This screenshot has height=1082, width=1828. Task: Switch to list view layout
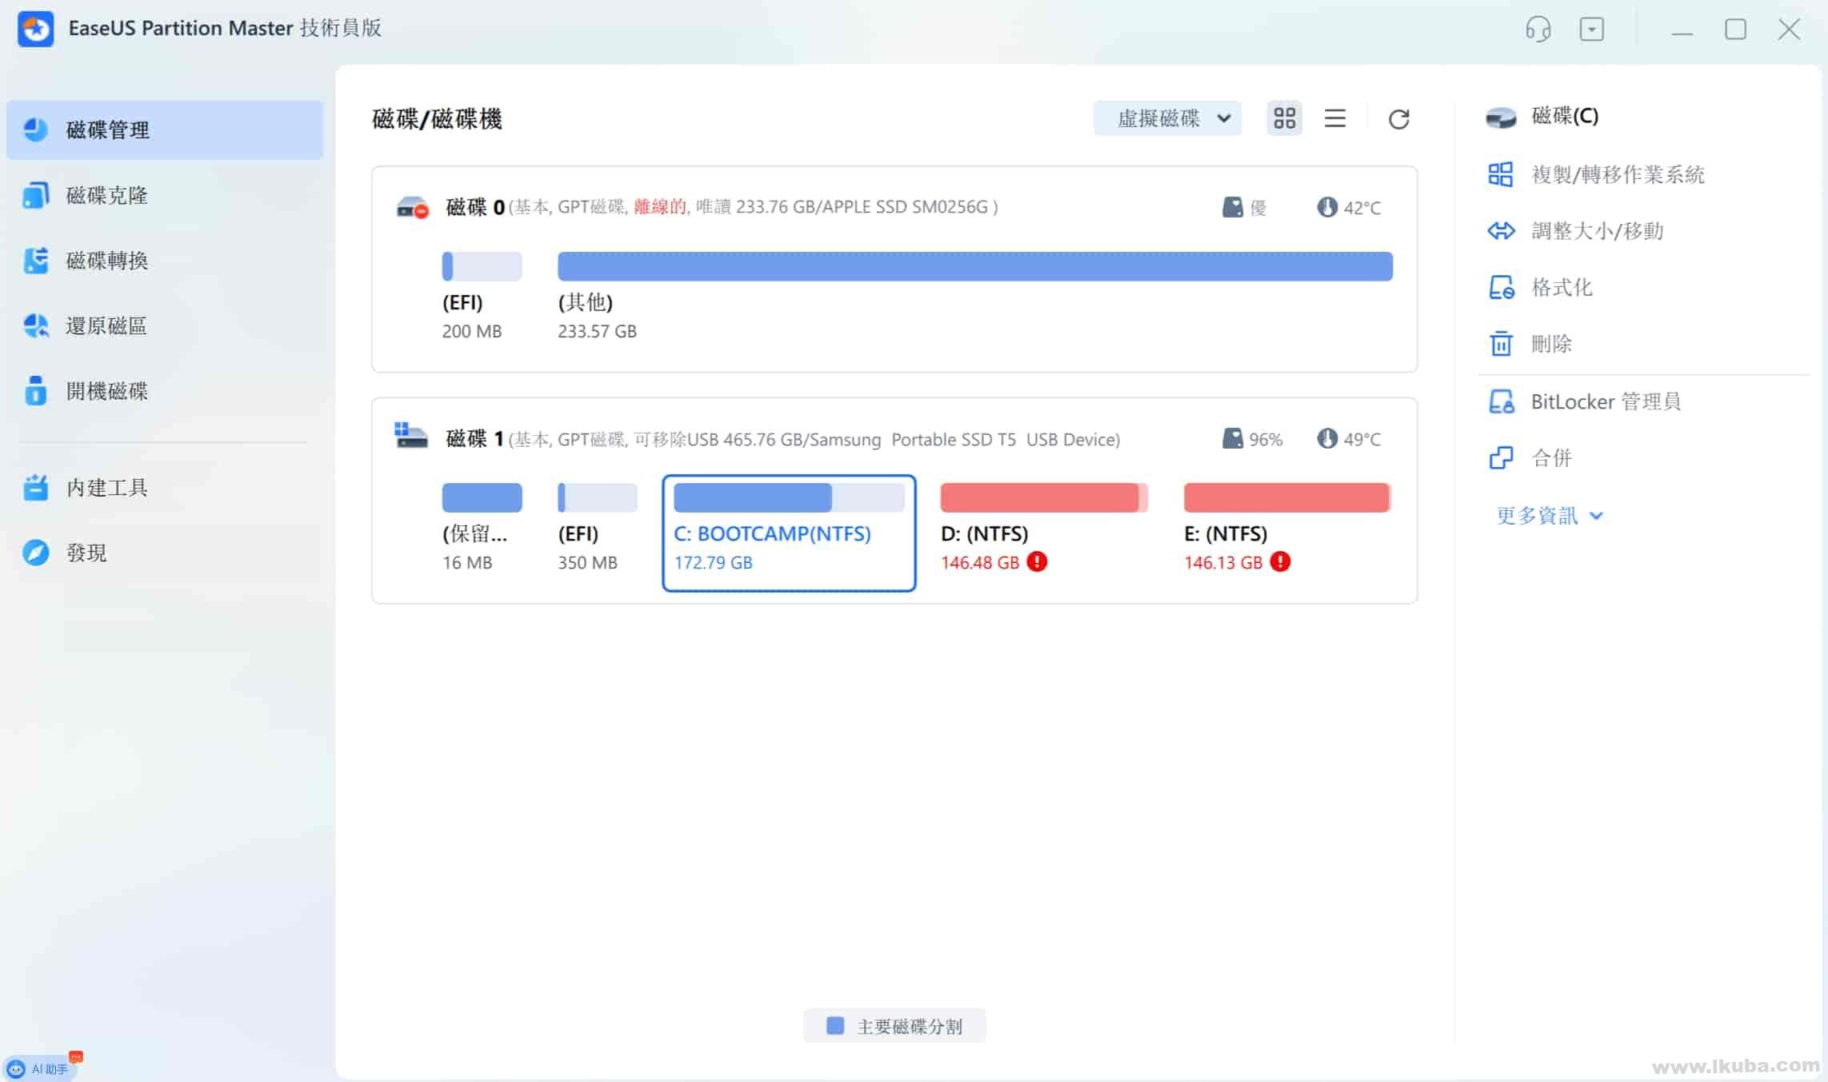tap(1335, 118)
